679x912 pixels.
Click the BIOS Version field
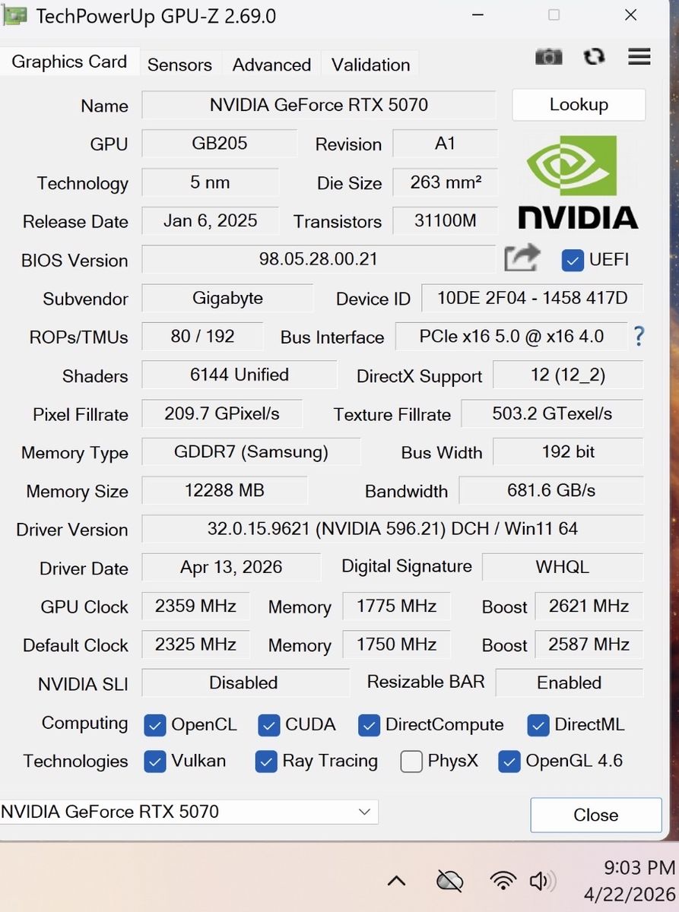point(318,259)
